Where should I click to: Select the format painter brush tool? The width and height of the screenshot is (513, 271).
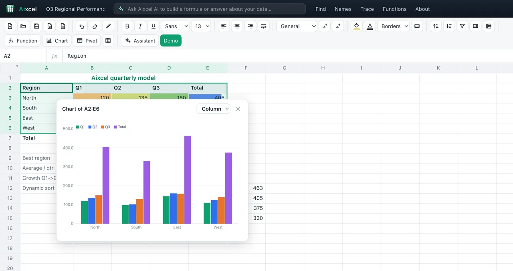click(108, 26)
